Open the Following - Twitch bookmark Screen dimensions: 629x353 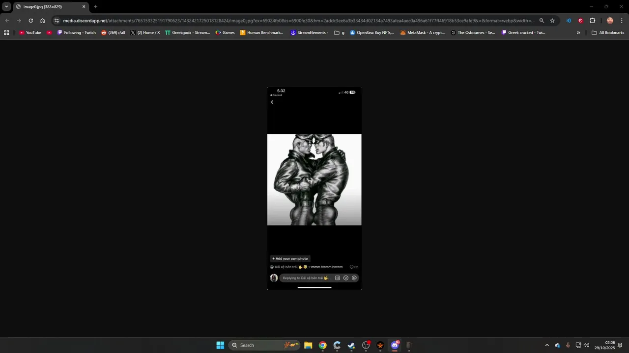(76, 33)
